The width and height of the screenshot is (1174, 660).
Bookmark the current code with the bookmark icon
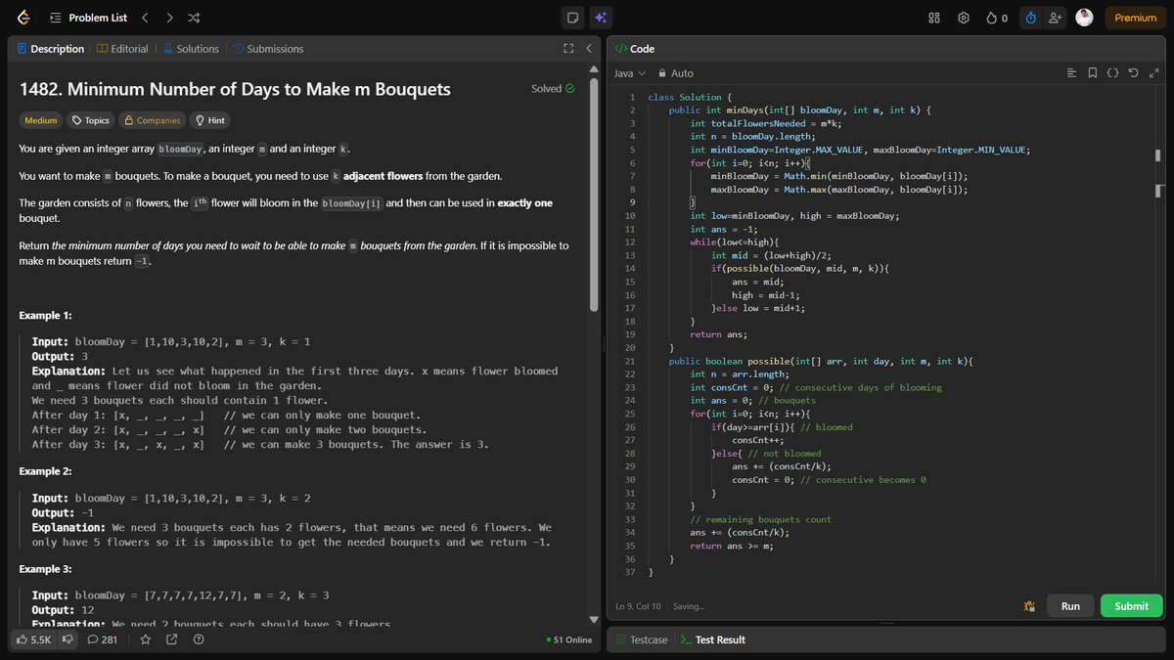tap(1092, 72)
